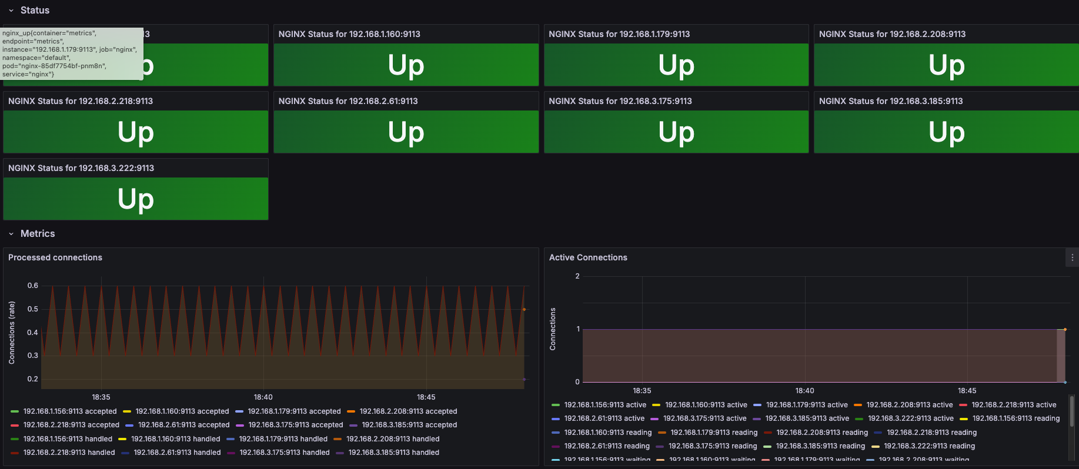Toggle the 192.168.3.175:9113 accepted series label
This screenshot has height=469, width=1079.
pyautogui.click(x=296, y=425)
